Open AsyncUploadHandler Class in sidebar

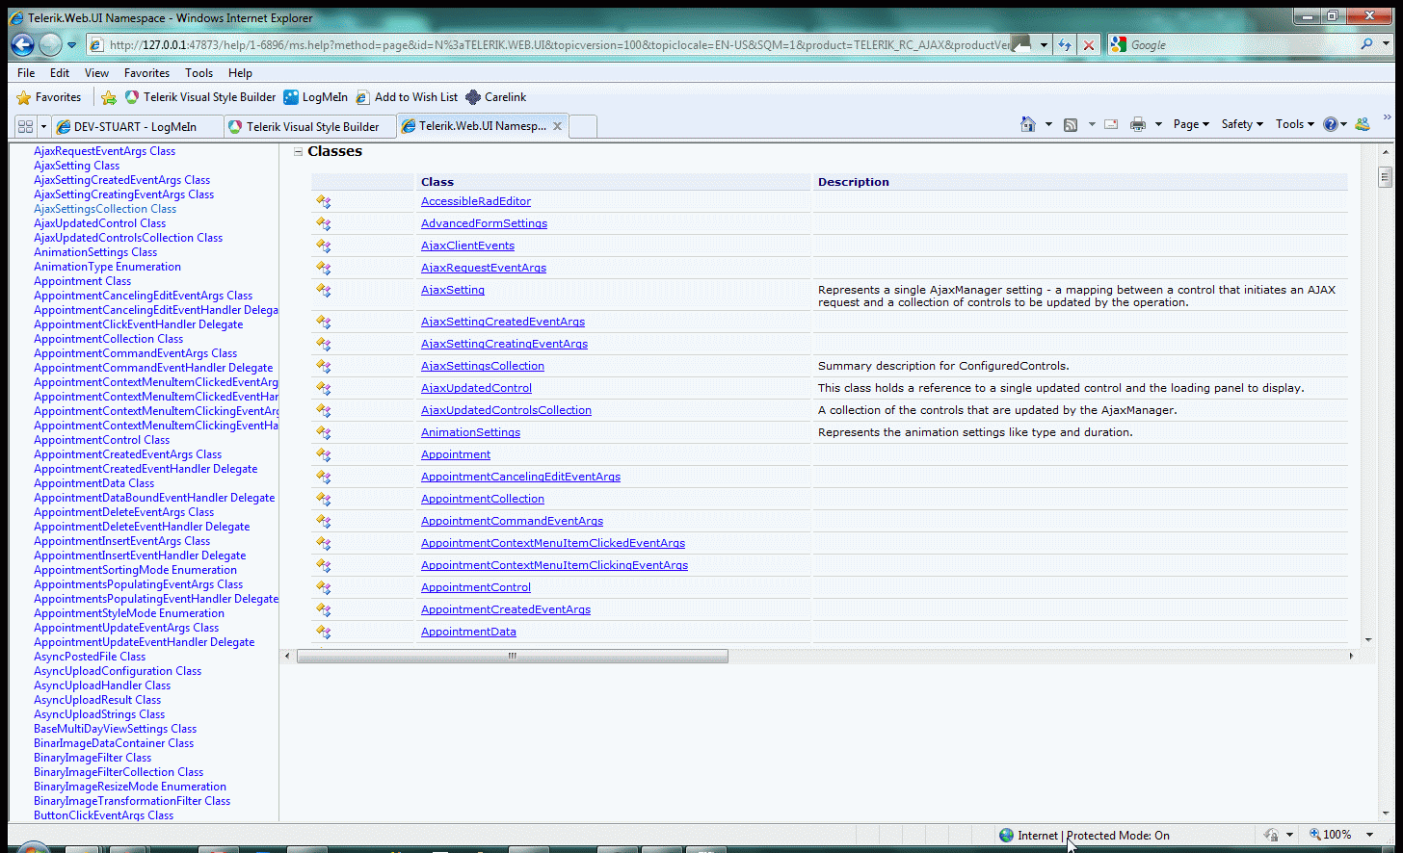[x=102, y=685]
